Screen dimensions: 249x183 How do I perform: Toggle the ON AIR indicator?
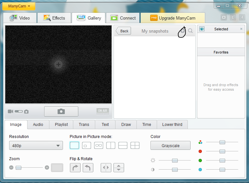click(x=103, y=111)
